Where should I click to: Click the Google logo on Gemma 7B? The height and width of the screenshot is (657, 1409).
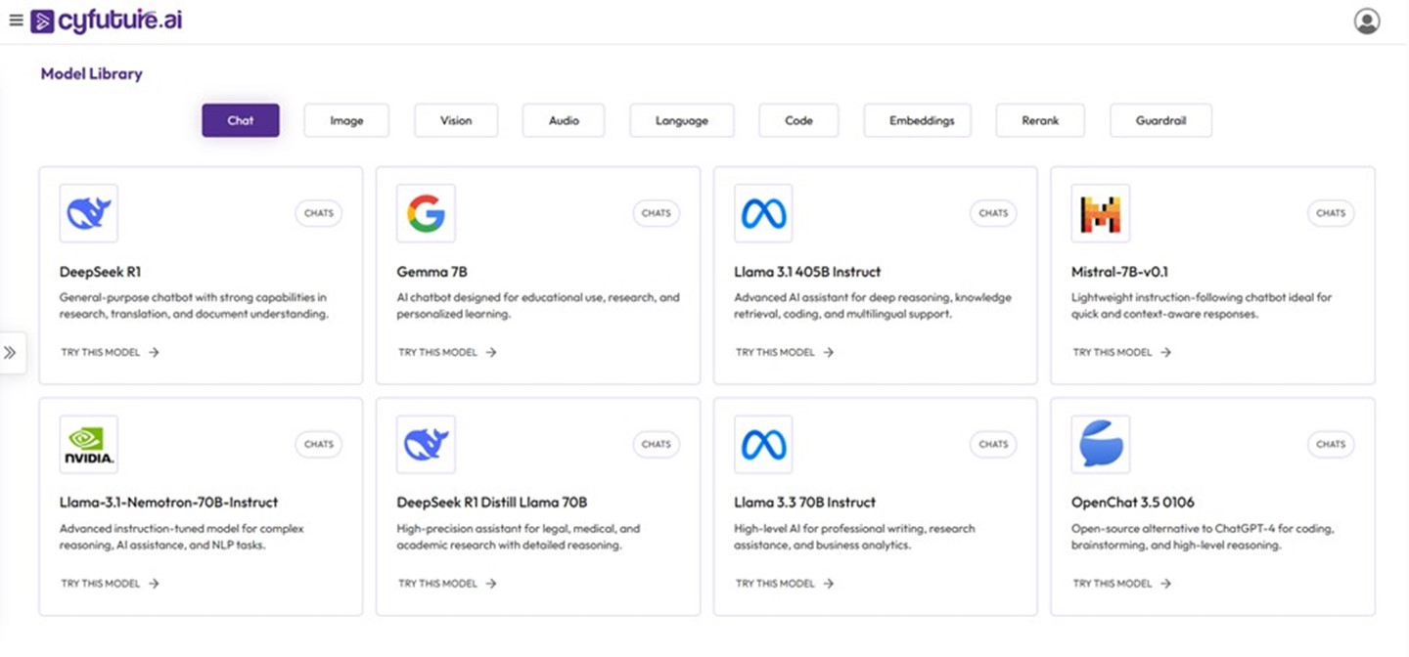click(x=426, y=213)
